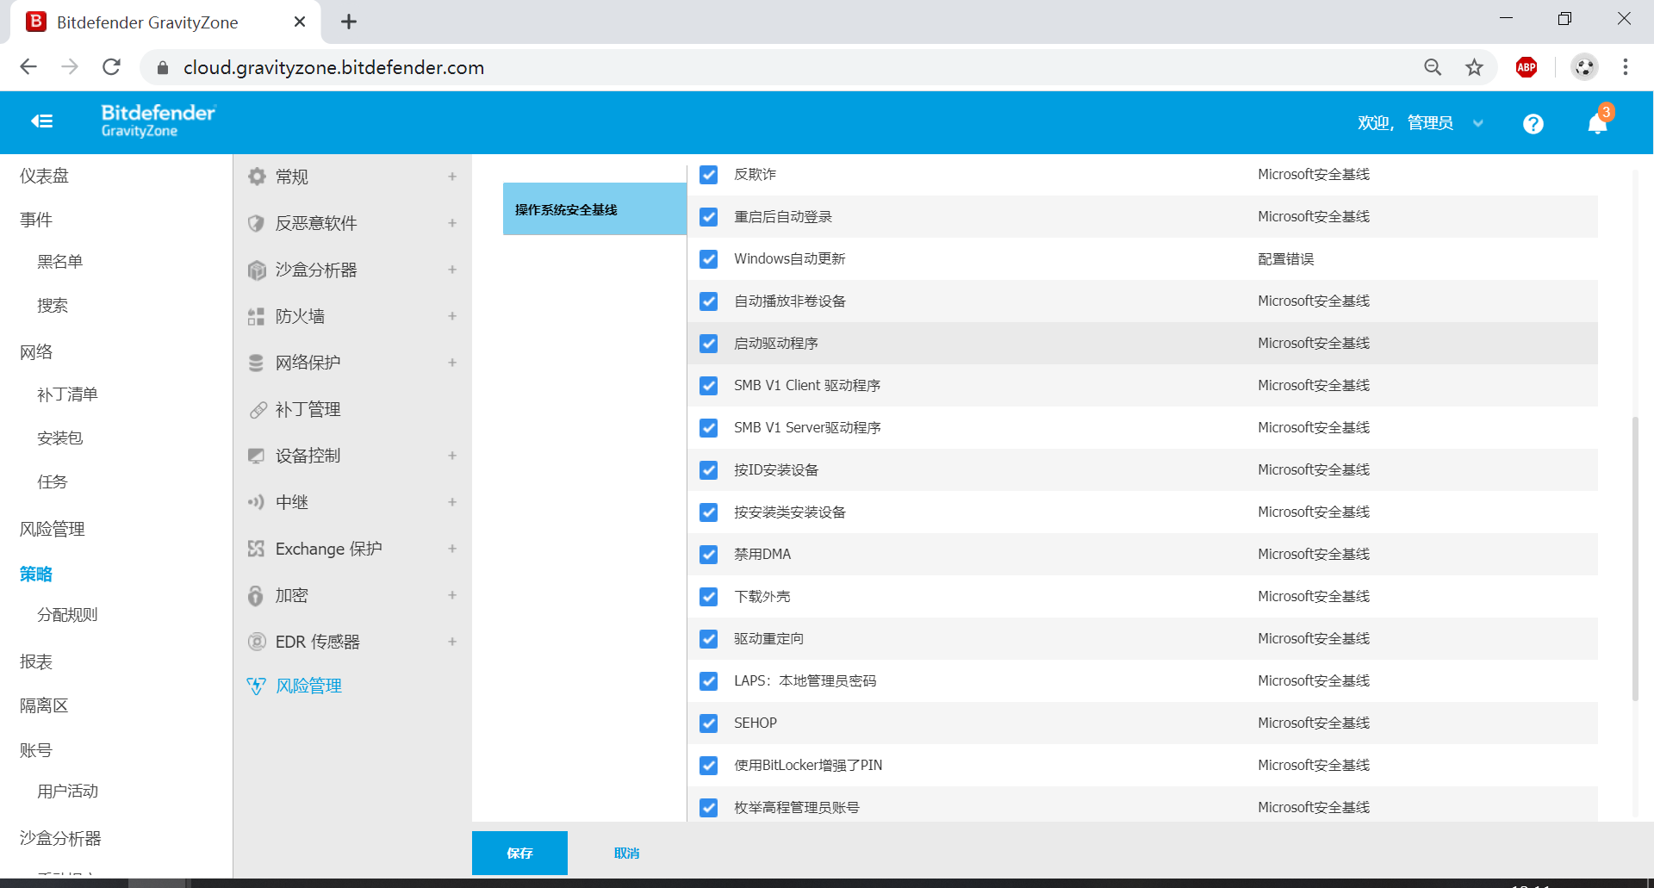Open 报表 in the left navigation
1654x888 pixels.
click(36, 661)
